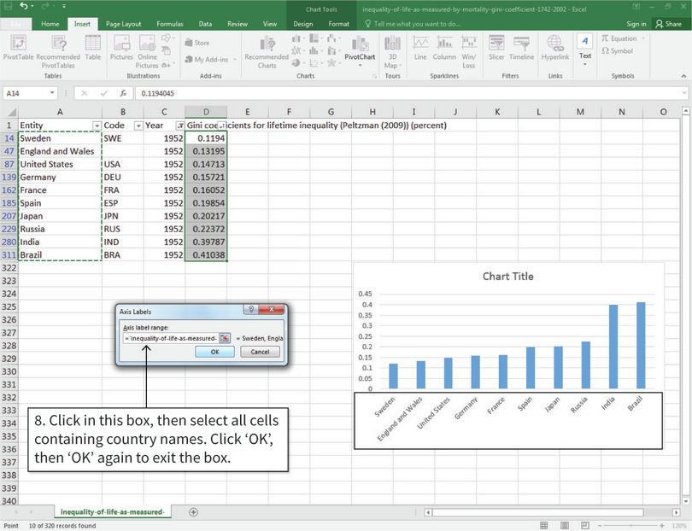
Task: Expand the Text button dropdown
Action: pyautogui.click(x=584, y=63)
